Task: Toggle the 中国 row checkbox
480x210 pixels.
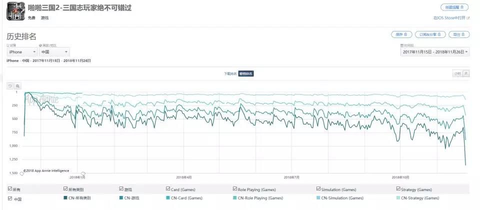Action: (10, 198)
